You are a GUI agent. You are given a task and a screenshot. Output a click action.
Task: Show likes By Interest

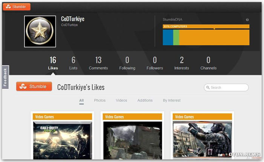[x=172, y=101]
